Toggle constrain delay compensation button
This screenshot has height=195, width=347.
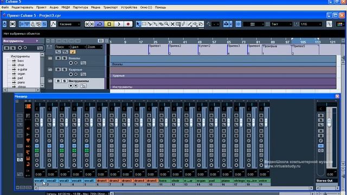12,24
